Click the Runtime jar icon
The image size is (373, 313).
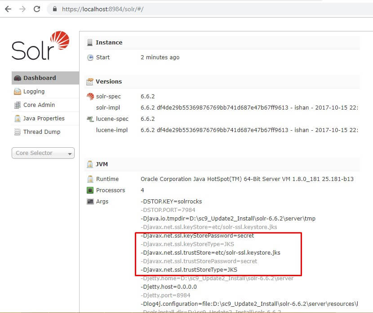tap(90, 179)
